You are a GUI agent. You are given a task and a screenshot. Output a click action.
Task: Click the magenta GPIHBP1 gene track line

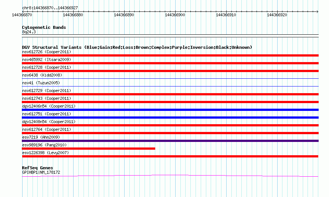170,176
